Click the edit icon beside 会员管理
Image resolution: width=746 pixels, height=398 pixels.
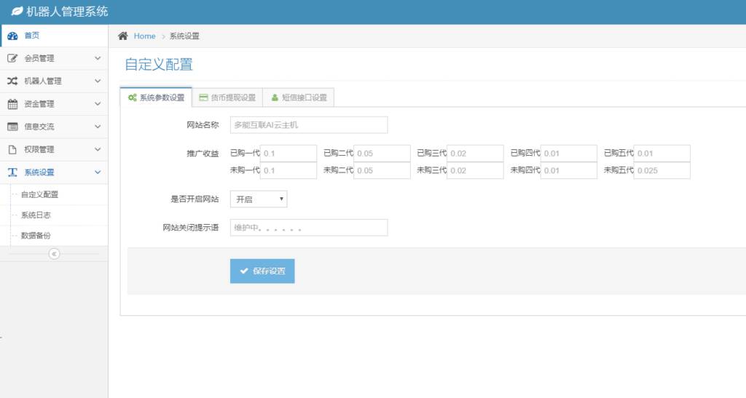12,58
